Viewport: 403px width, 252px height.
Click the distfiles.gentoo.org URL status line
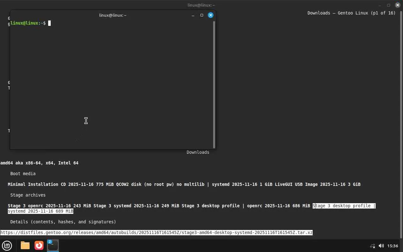(156, 232)
